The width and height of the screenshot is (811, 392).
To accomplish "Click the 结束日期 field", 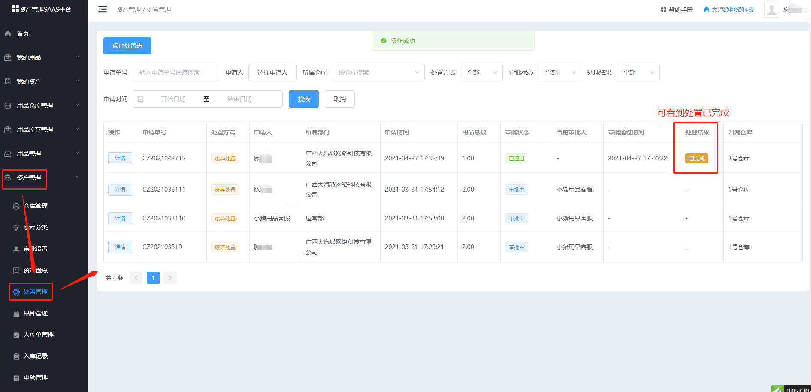I will tap(239, 99).
